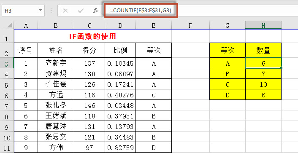Select column A header
298x153 pixels.
point(26,25)
